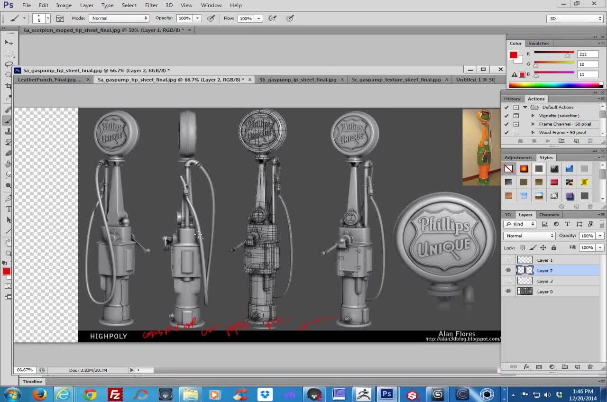Viewport: 607px width, 402px height.
Task: Switch to the Adjustments tab
Action: click(x=518, y=157)
